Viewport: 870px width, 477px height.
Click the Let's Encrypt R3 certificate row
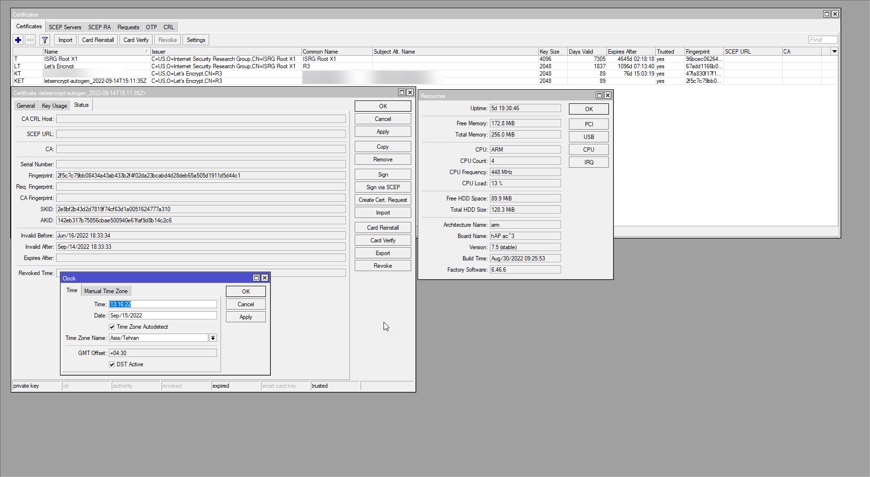(x=425, y=66)
